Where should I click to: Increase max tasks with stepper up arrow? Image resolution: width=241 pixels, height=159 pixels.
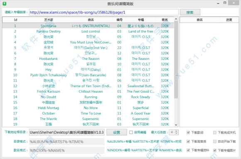177,131
